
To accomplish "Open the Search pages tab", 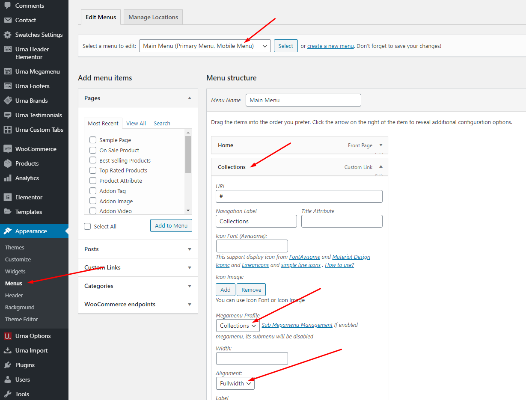I will coord(162,123).
